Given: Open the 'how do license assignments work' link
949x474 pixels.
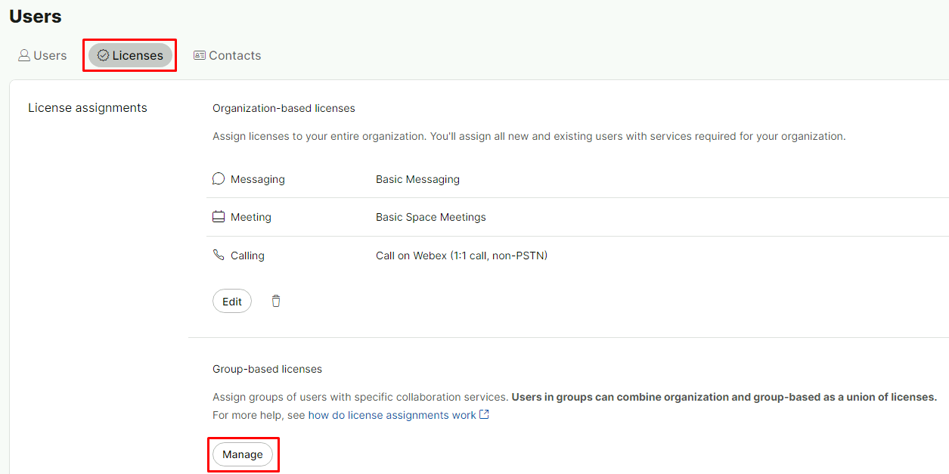Looking at the screenshot, I should click(x=392, y=415).
